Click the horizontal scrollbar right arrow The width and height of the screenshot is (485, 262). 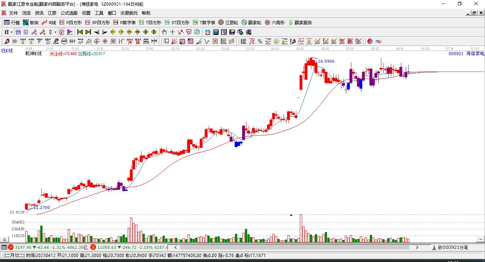(x=417, y=247)
